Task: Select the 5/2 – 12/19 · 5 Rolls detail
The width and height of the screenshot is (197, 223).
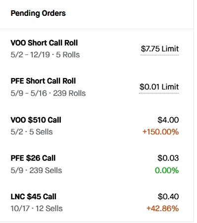Action: pyautogui.click(x=45, y=55)
